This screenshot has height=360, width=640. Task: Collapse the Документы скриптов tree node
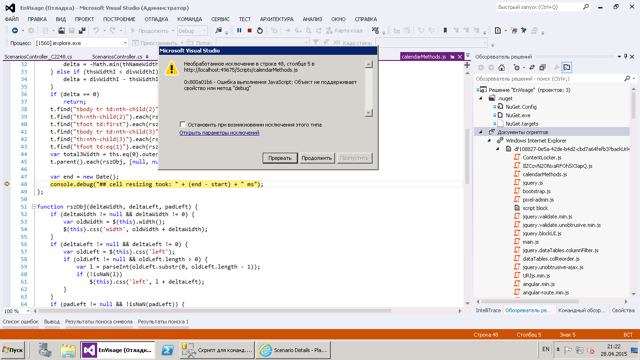(480, 132)
